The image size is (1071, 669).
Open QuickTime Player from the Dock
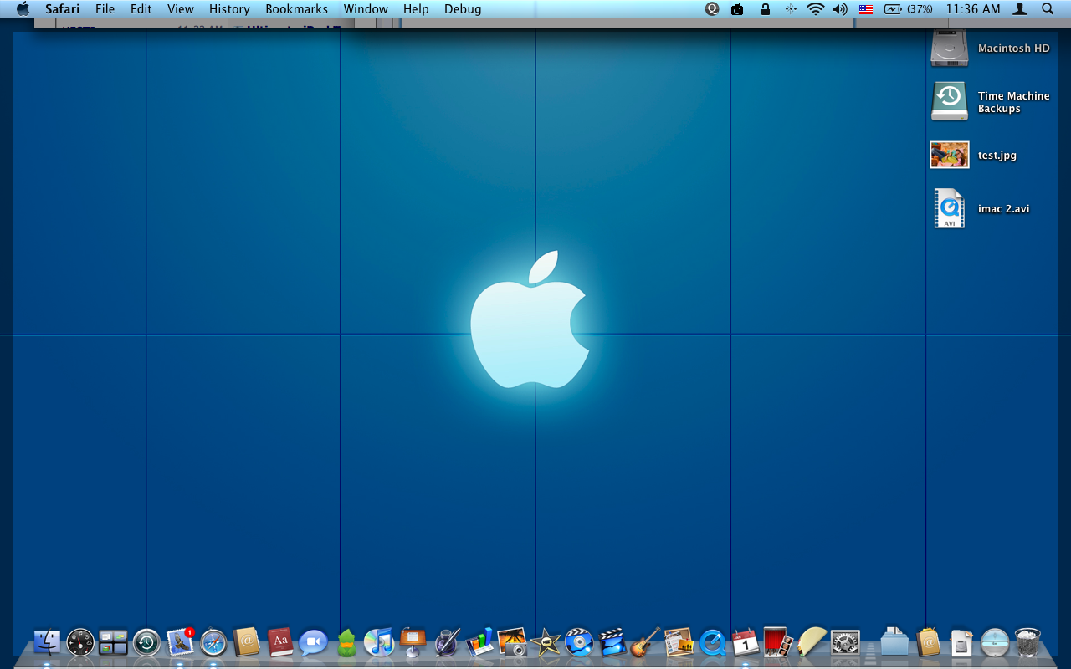pos(712,642)
